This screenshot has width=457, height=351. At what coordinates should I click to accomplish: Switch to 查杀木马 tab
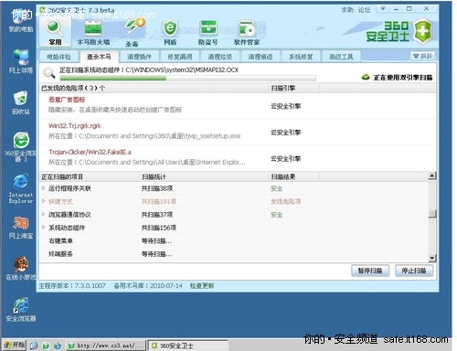[x=99, y=57]
